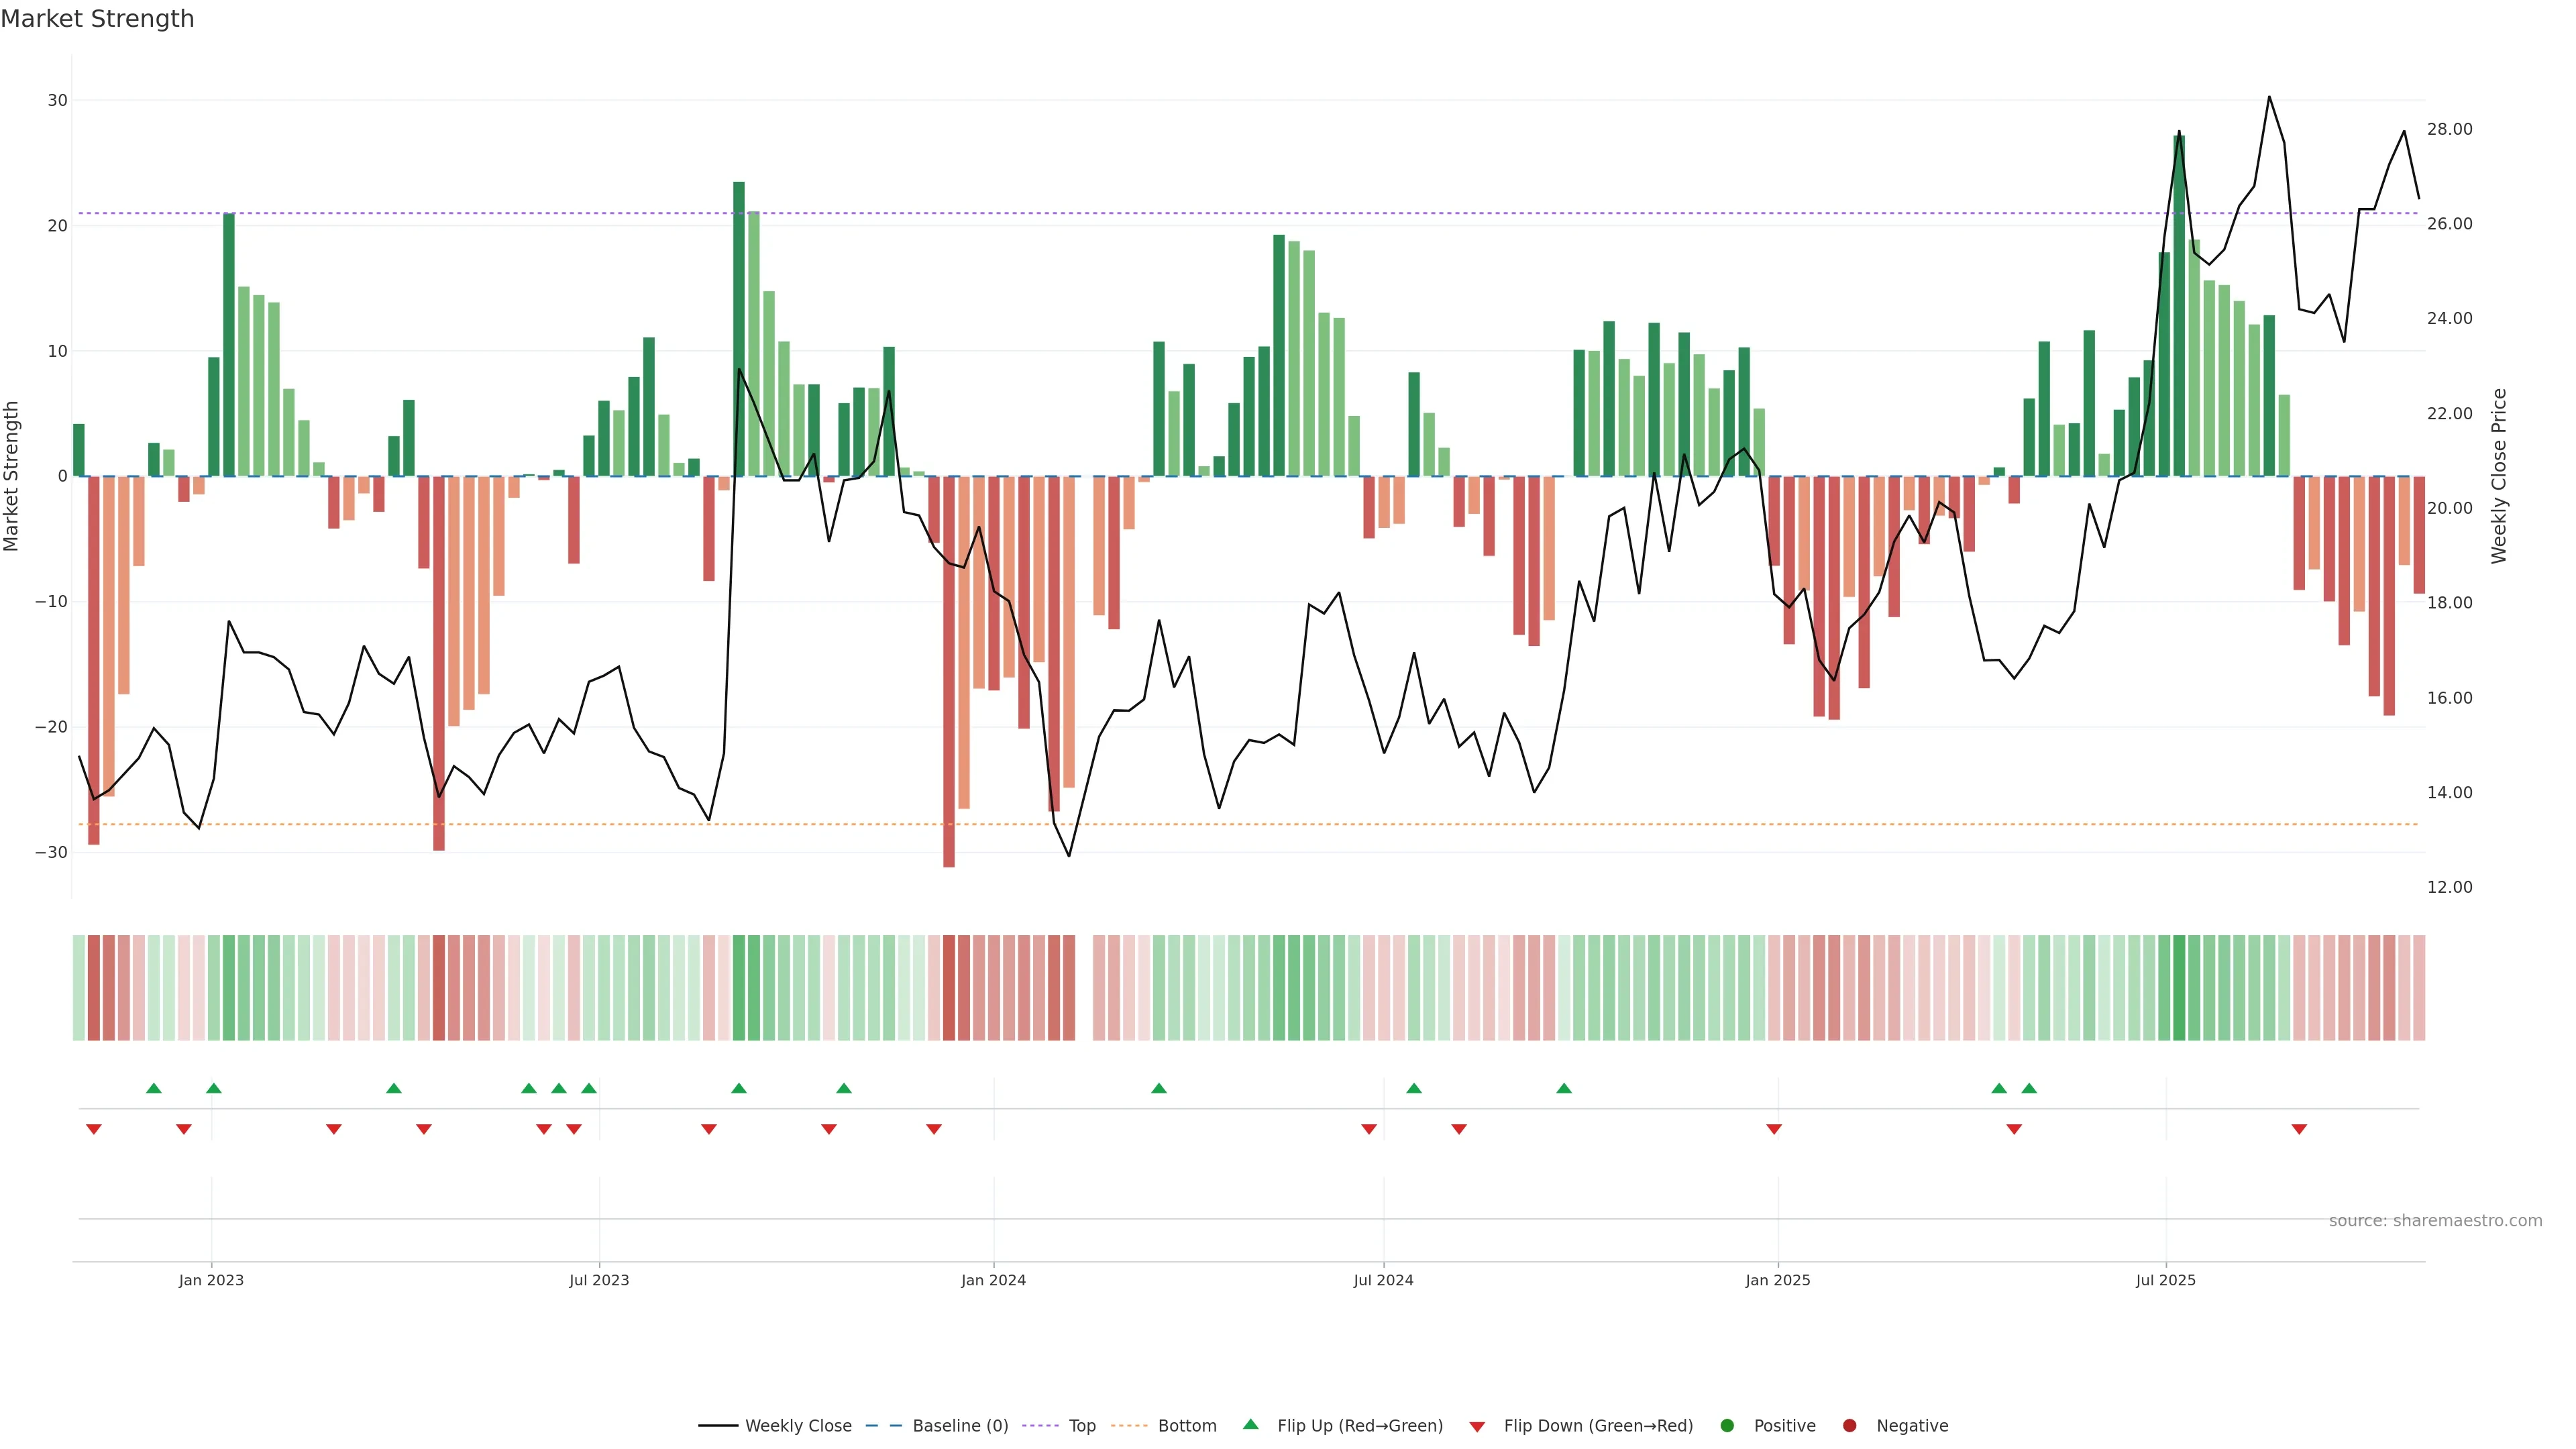Click the Jul 2025 x-axis label
The image size is (2576, 1449).
[x=2165, y=1280]
